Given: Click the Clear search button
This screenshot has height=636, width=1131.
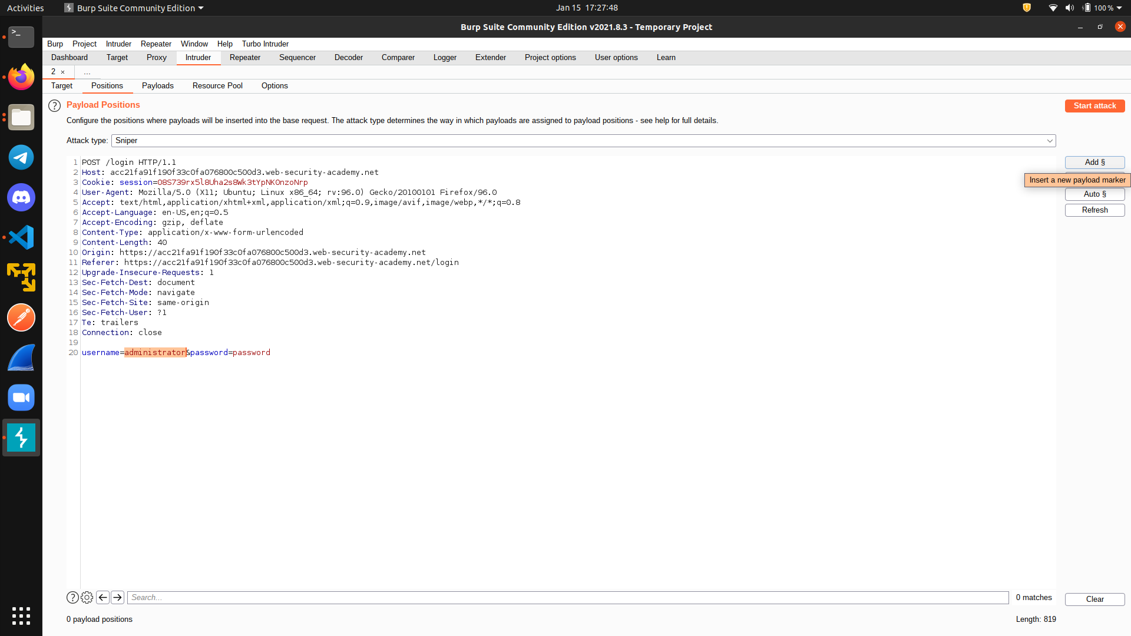Looking at the screenshot, I should coord(1094,599).
